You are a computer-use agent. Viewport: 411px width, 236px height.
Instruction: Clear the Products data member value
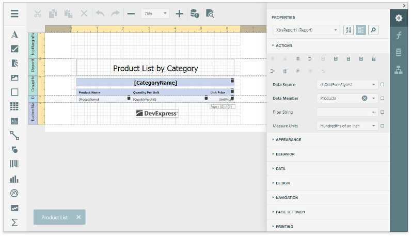365,98
